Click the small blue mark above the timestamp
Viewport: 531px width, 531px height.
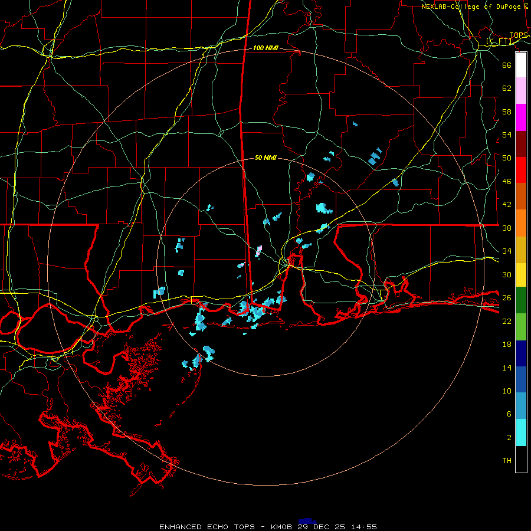click(307, 521)
